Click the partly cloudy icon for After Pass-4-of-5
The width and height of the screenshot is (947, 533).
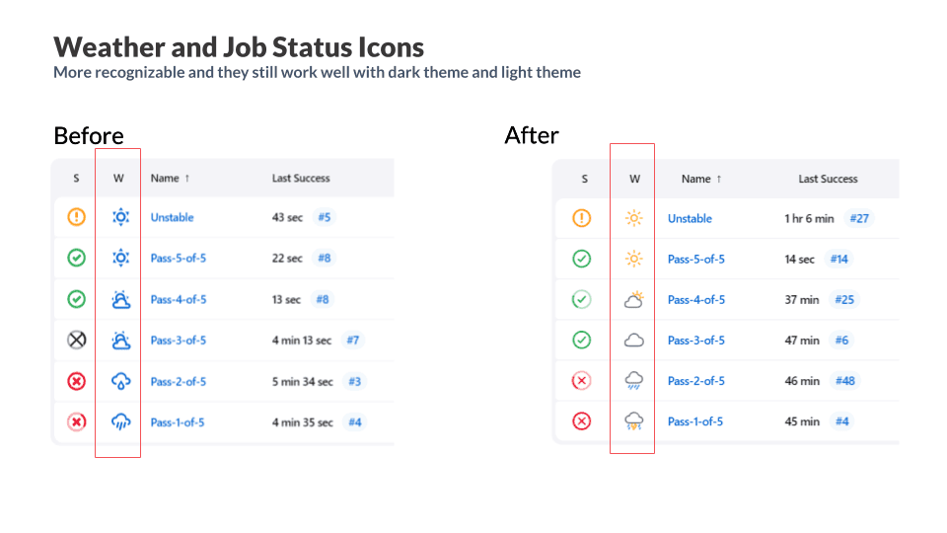(x=634, y=299)
